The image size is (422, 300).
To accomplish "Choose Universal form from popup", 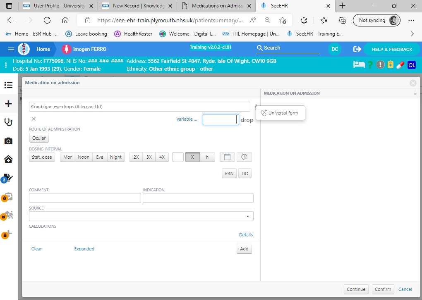I will 280,113.
